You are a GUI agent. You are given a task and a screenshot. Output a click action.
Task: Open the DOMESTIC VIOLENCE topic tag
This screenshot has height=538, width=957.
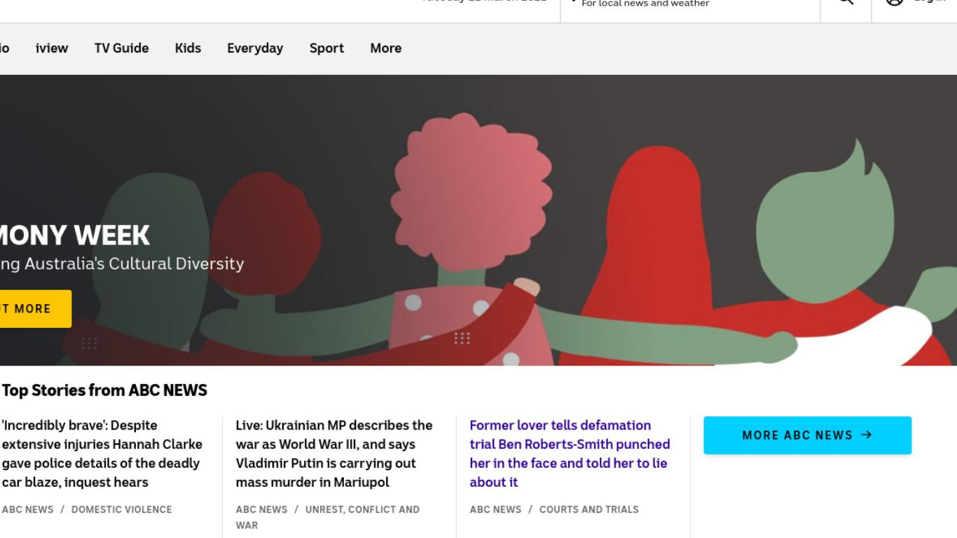[x=122, y=509]
